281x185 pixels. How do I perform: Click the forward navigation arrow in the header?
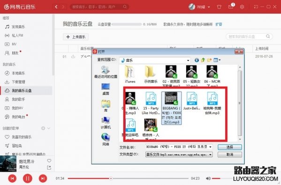pos(63,7)
